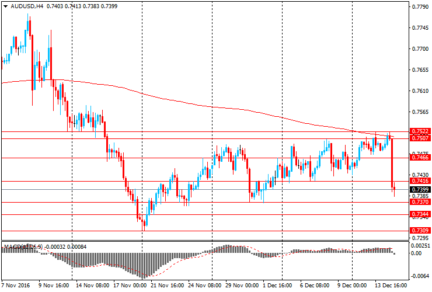Click the 0.7309 lowest red price label
Image resolution: width=432 pixels, height=292 pixels.
click(420, 231)
